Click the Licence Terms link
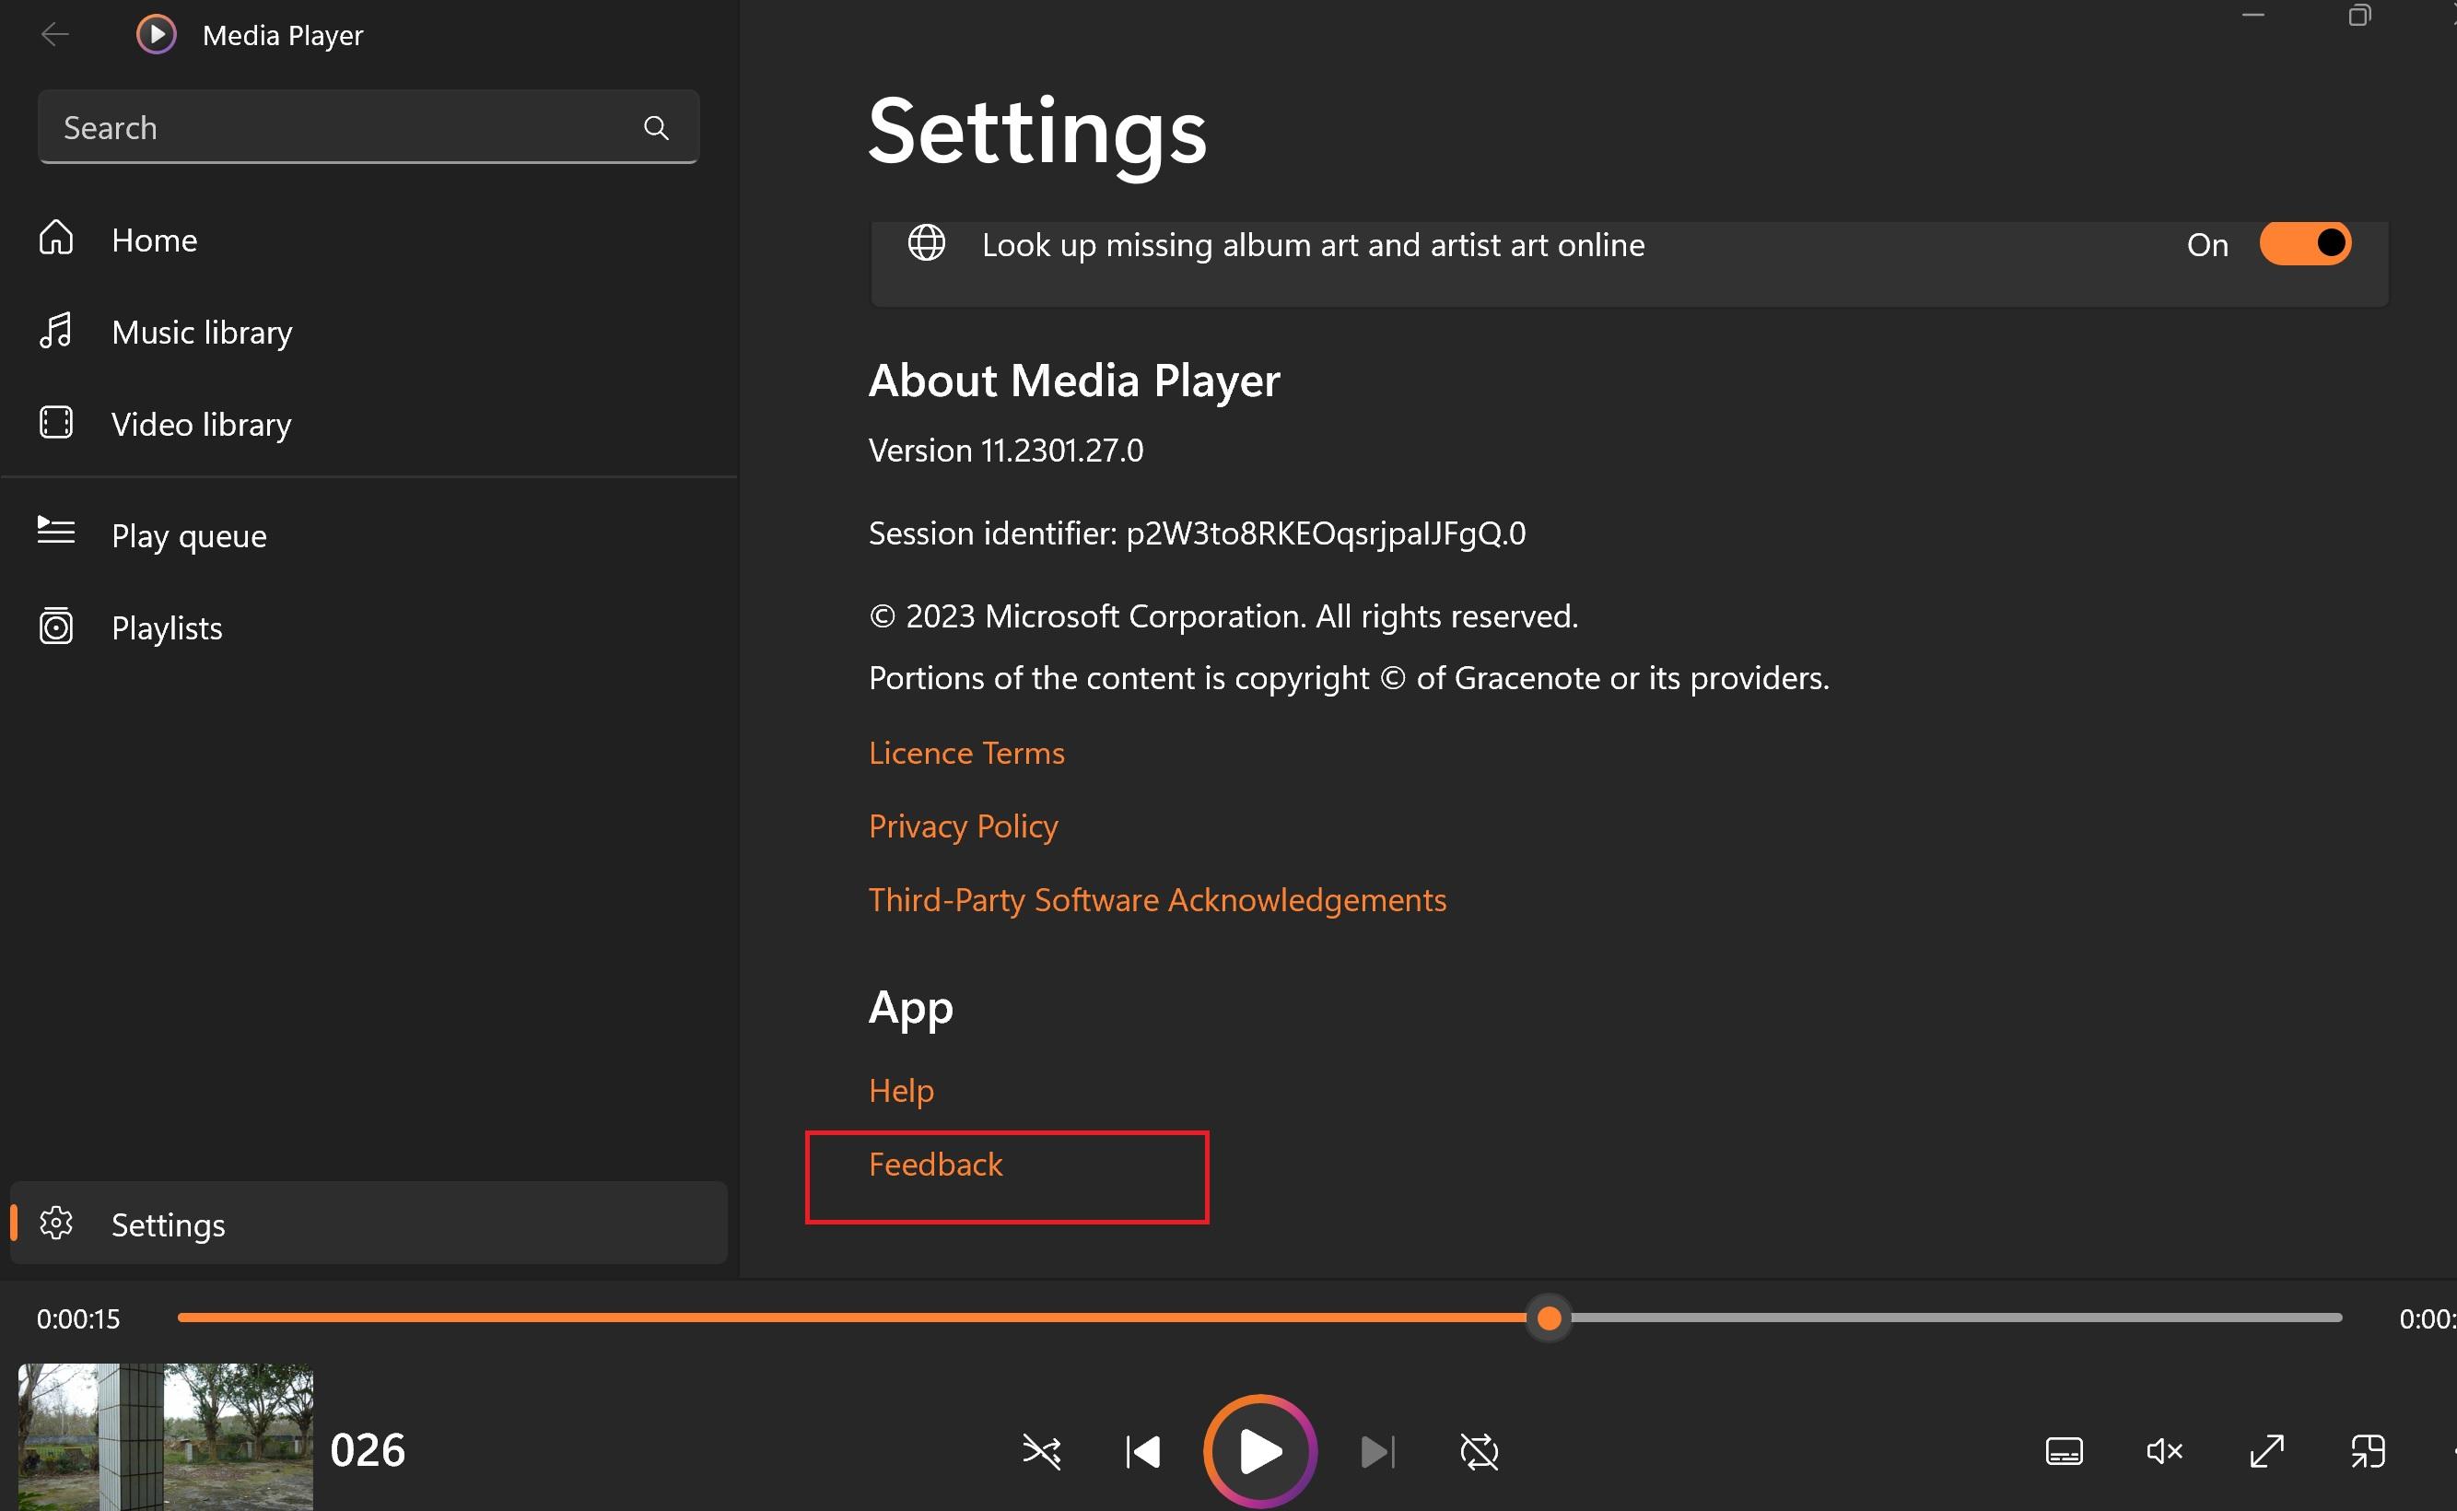2457x1511 pixels. tap(969, 751)
